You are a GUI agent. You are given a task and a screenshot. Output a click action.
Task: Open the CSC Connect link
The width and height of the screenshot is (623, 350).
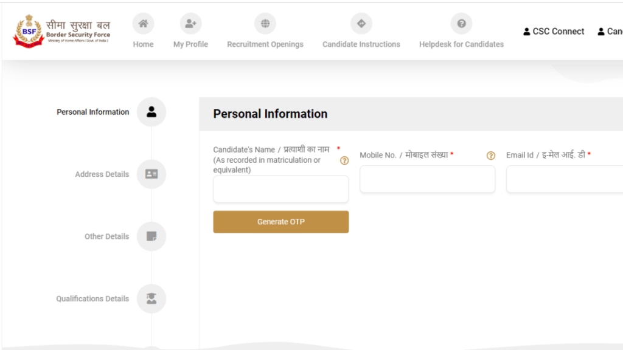coord(554,32)
